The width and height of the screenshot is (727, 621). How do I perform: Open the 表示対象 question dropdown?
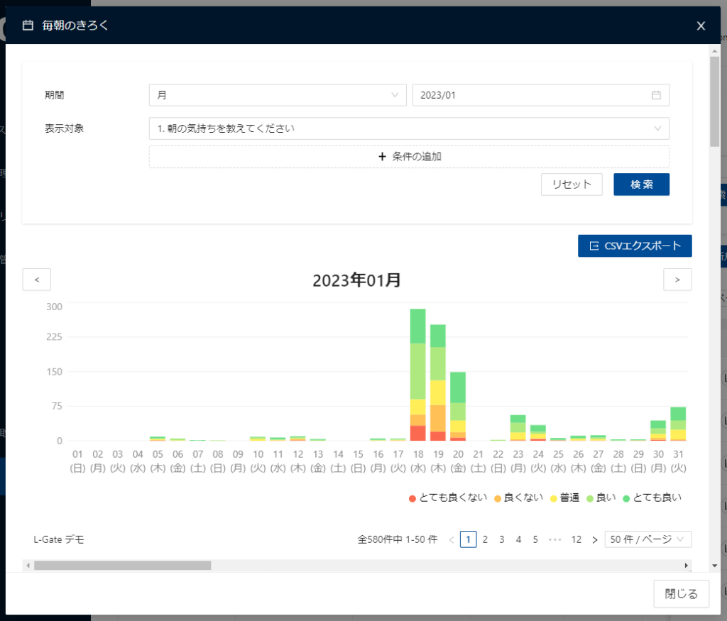click(408, 128)
